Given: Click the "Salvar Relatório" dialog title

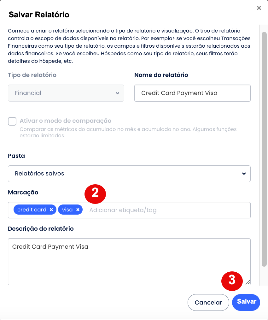Looking at the screenshot, I should [39, 15].
